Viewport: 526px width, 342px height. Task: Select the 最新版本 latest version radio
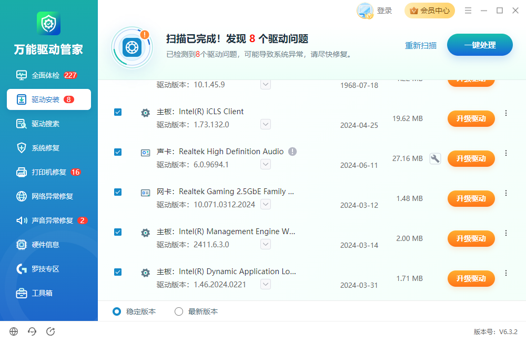179,311
